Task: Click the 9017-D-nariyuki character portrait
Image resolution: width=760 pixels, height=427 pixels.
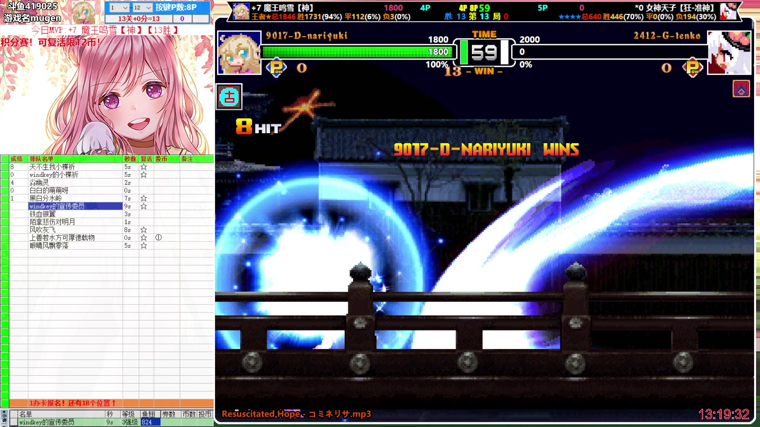Action: click(239, 53)
